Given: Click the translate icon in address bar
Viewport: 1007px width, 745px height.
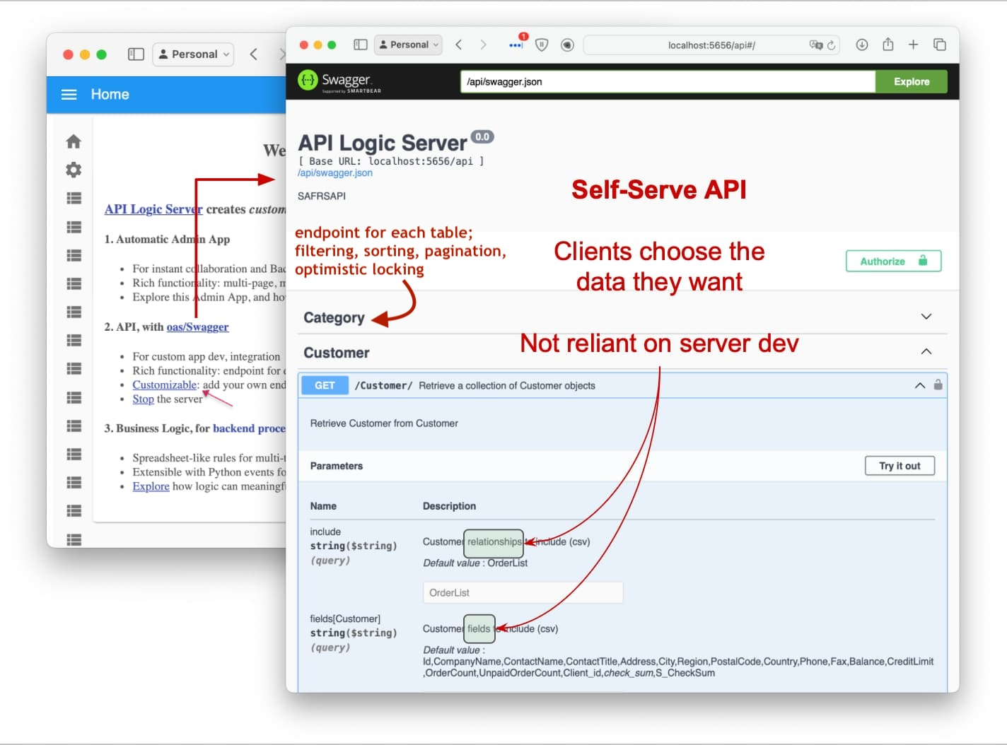Looking at the screenshot, I should pos(815,45).
